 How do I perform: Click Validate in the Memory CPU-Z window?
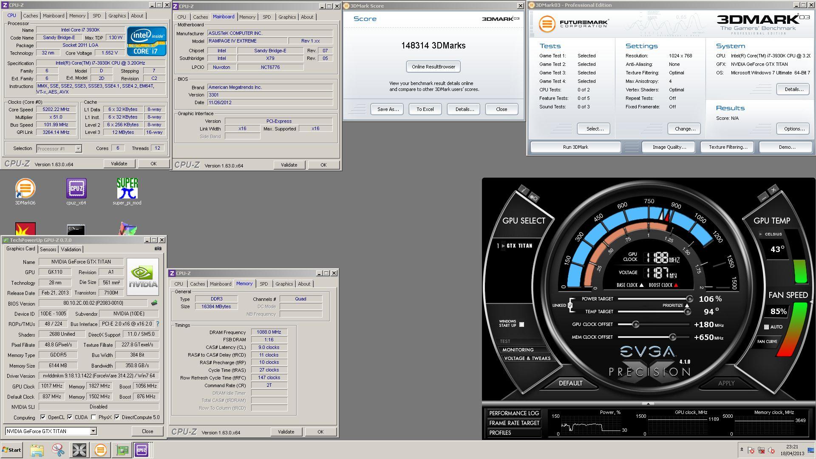click(x=286, y=431)
